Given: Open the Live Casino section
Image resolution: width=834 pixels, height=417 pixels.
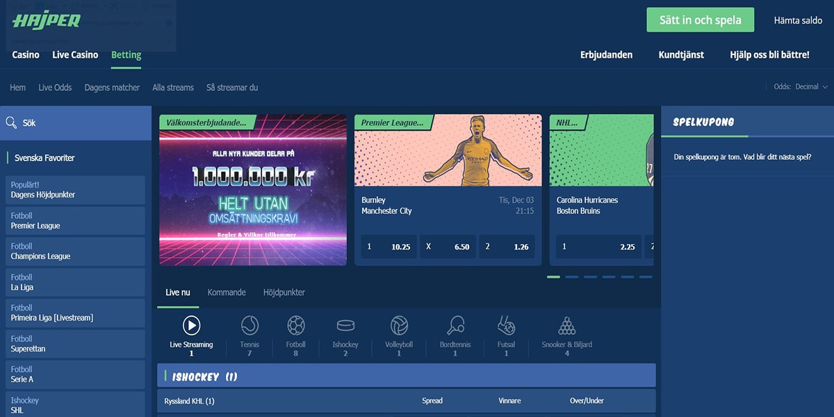Looking at the screenshot, I should point(75,55).
